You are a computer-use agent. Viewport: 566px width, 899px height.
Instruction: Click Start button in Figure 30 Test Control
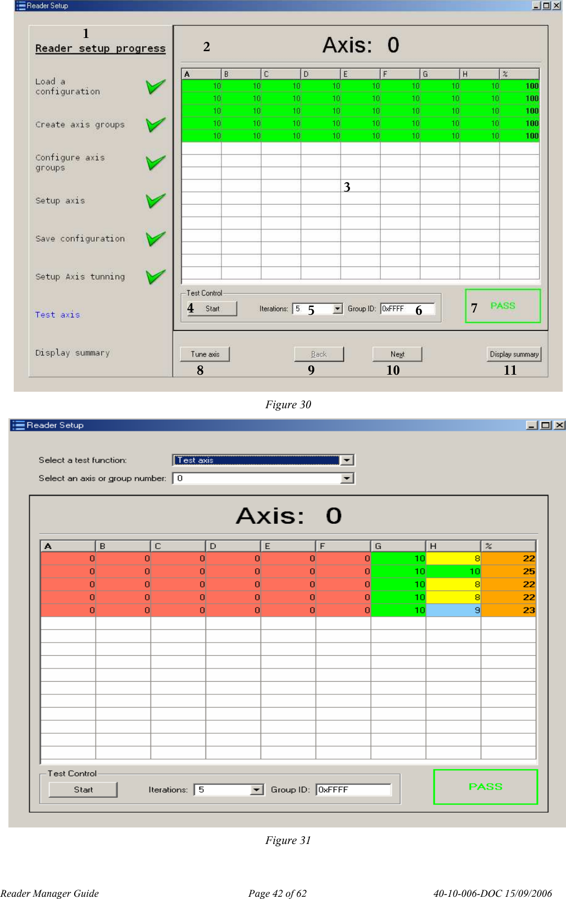coord(212,309)
